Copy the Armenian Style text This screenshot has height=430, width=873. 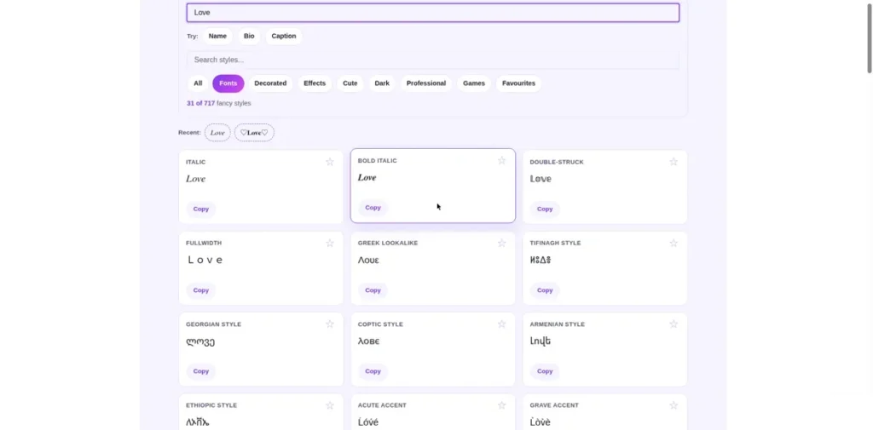(545, 371)
